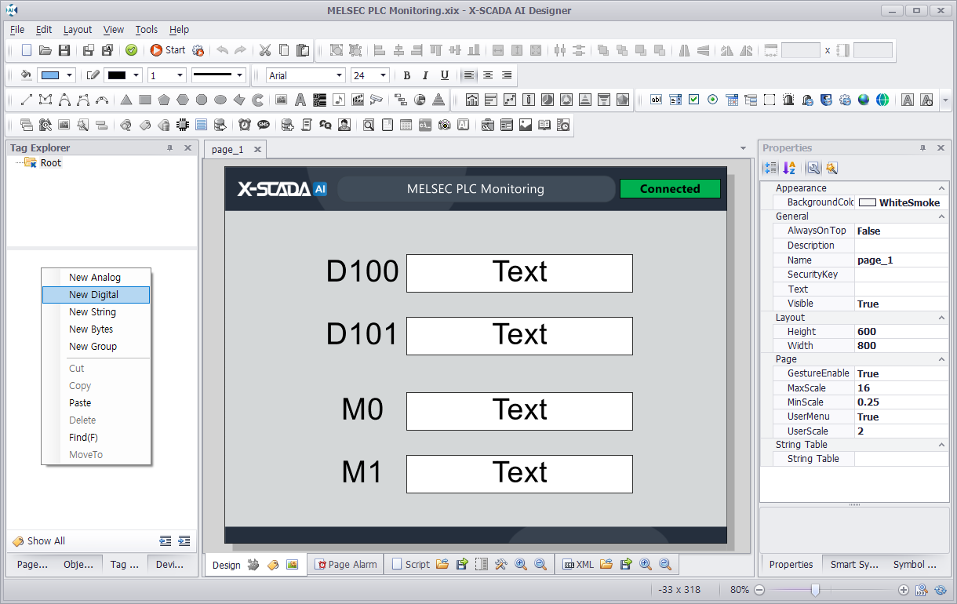The image size is (957, 604).
Task: Switch to the Page Alarm tab
Action: pyautogui.click(x=346, y=564)
